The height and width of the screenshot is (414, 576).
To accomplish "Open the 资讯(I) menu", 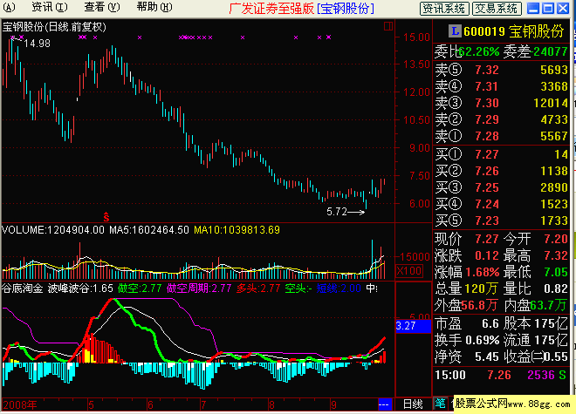I will [50, 7].
